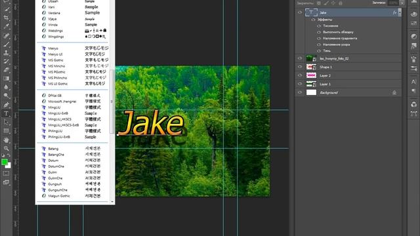Click the font list scrollbar thumb
Screen dimensions: 420x236
tap(112, 102)
